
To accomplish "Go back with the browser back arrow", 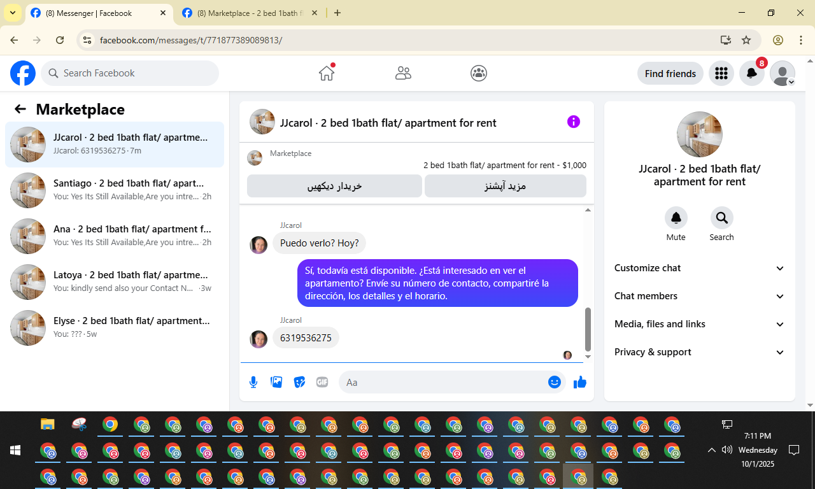I will [x=14, y=40].
